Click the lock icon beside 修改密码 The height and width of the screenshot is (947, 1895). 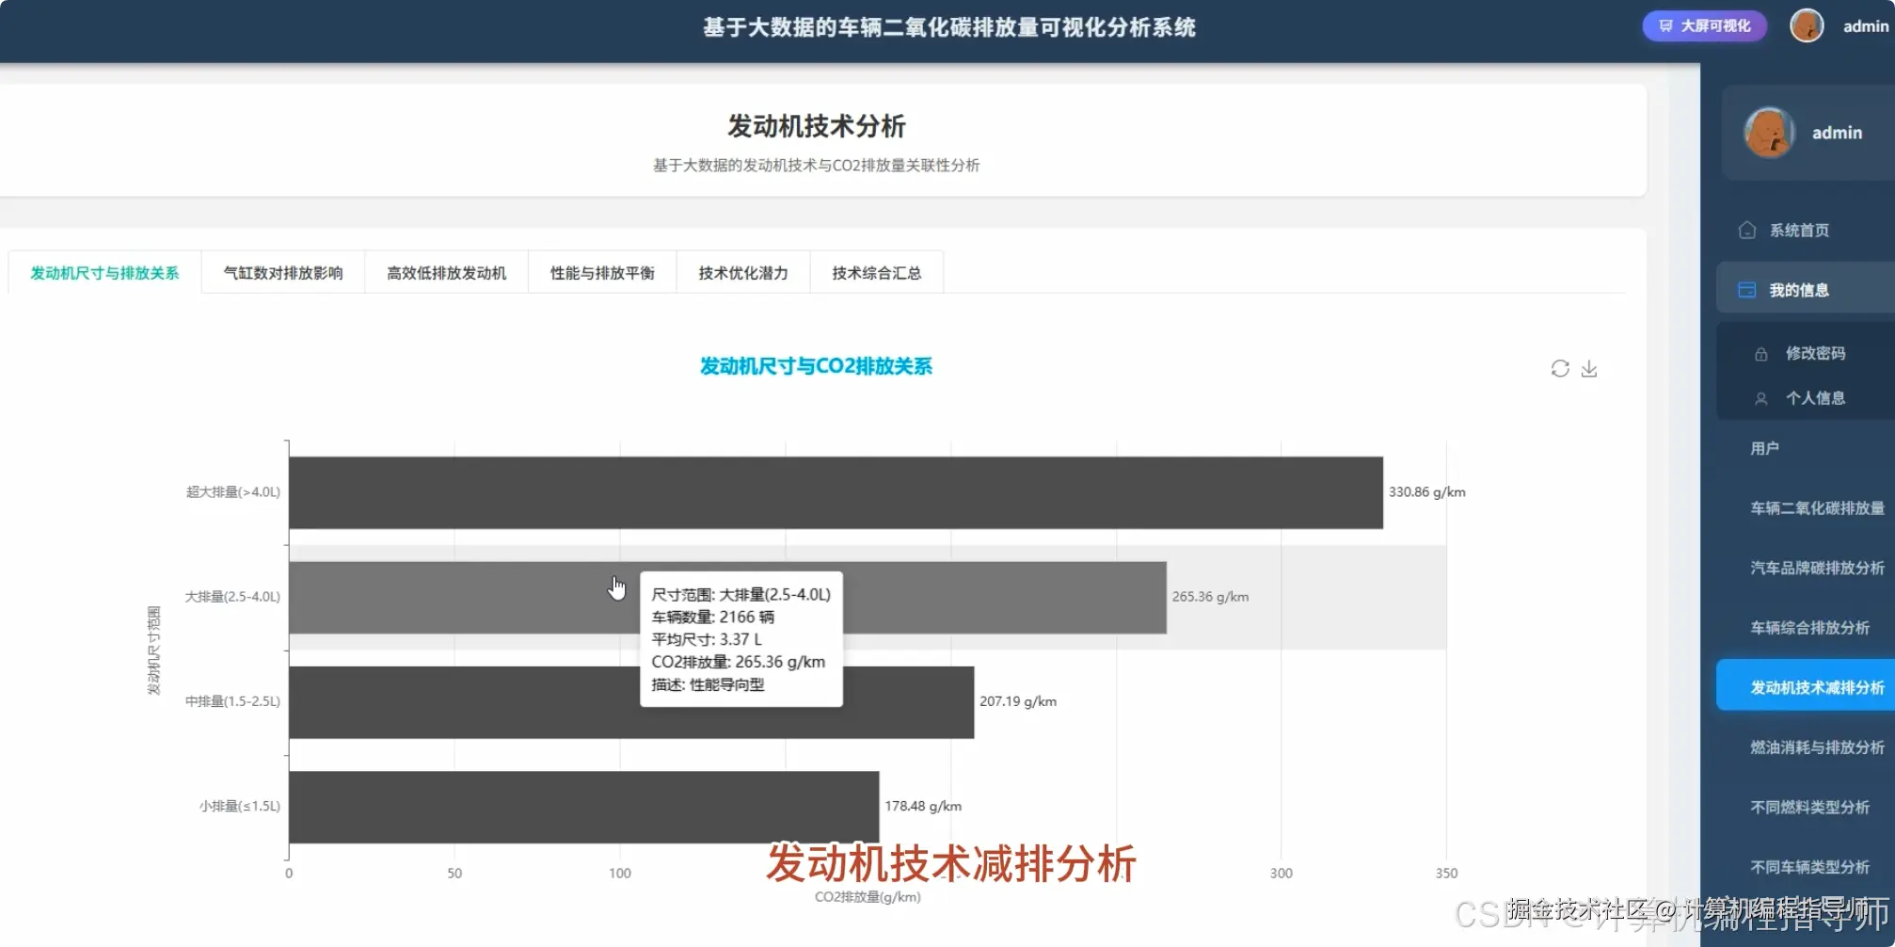point(1761,353)
